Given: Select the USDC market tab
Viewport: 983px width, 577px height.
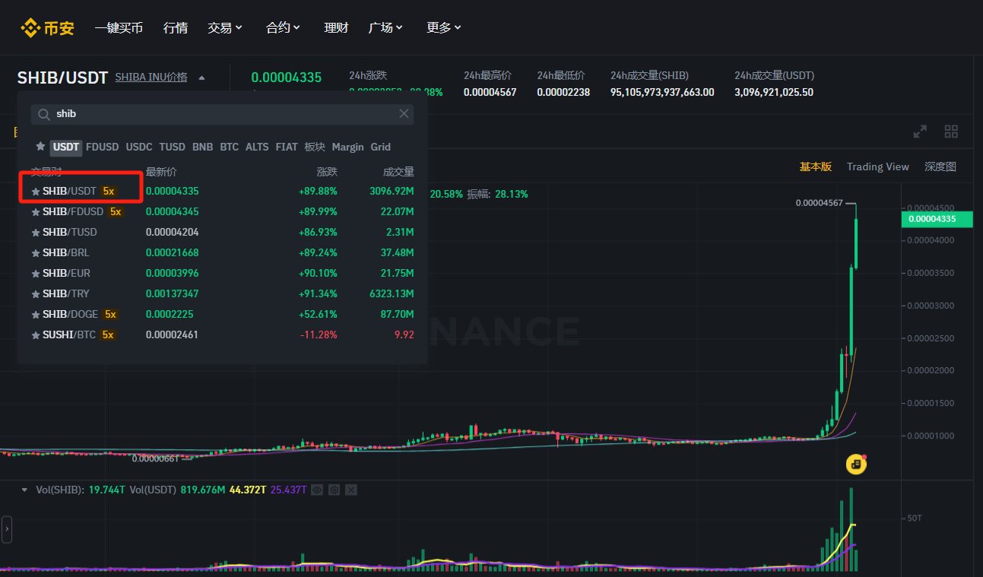Looking at the screenshot, I should pos(139,147).
